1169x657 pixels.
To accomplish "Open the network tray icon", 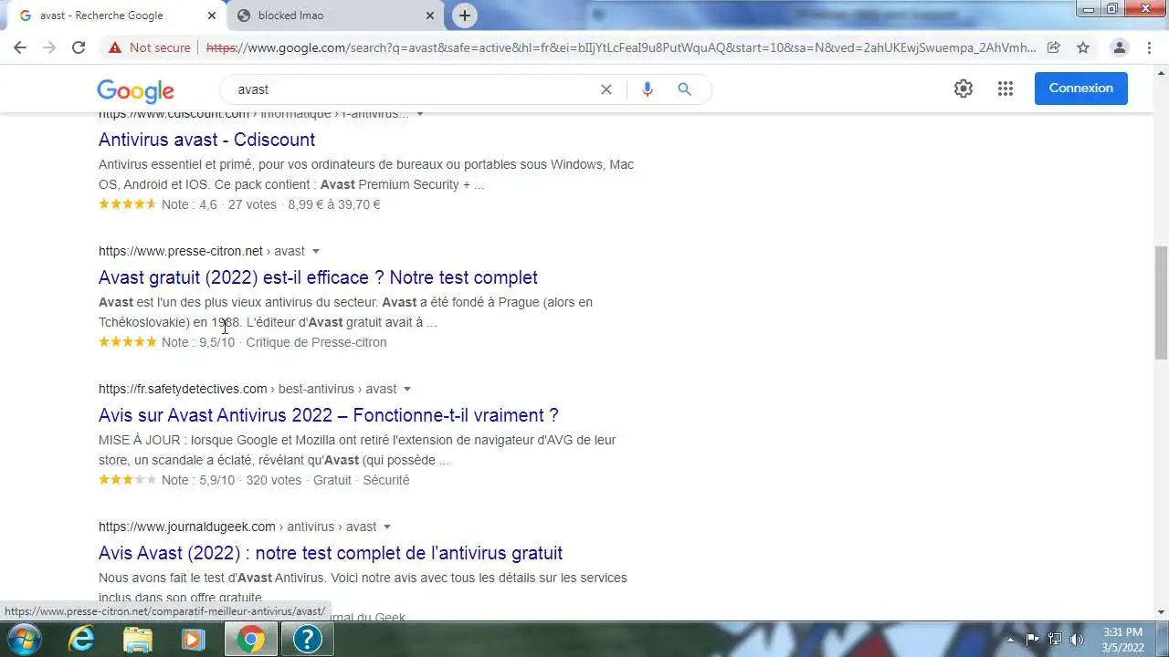I will click(x=1055, y=639).
